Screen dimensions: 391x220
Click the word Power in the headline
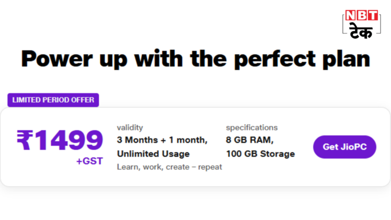[x=57, y=59]
